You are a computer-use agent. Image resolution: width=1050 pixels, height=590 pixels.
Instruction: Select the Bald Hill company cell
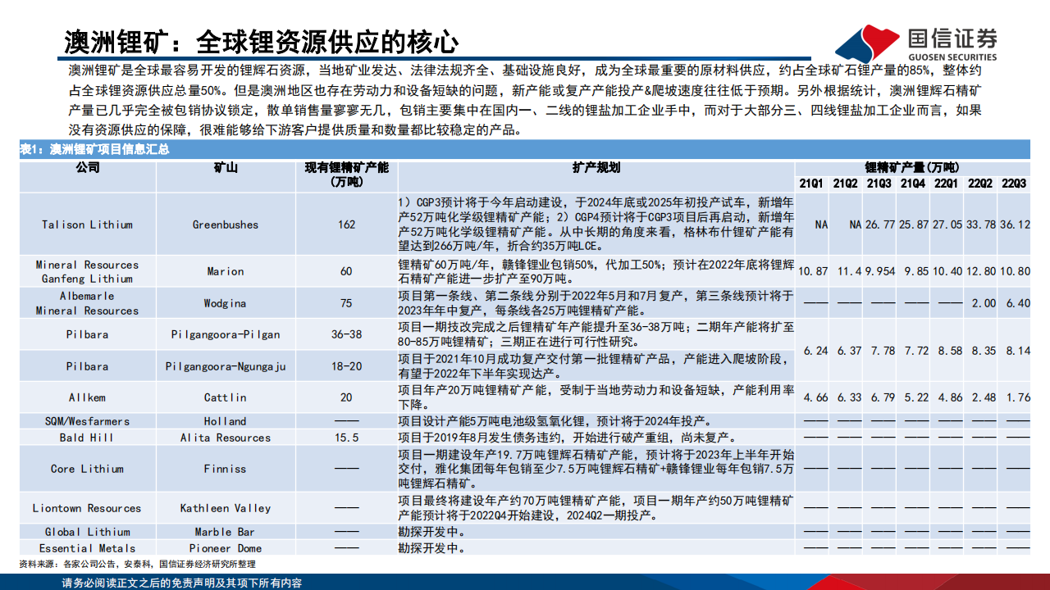coord(88,438)
